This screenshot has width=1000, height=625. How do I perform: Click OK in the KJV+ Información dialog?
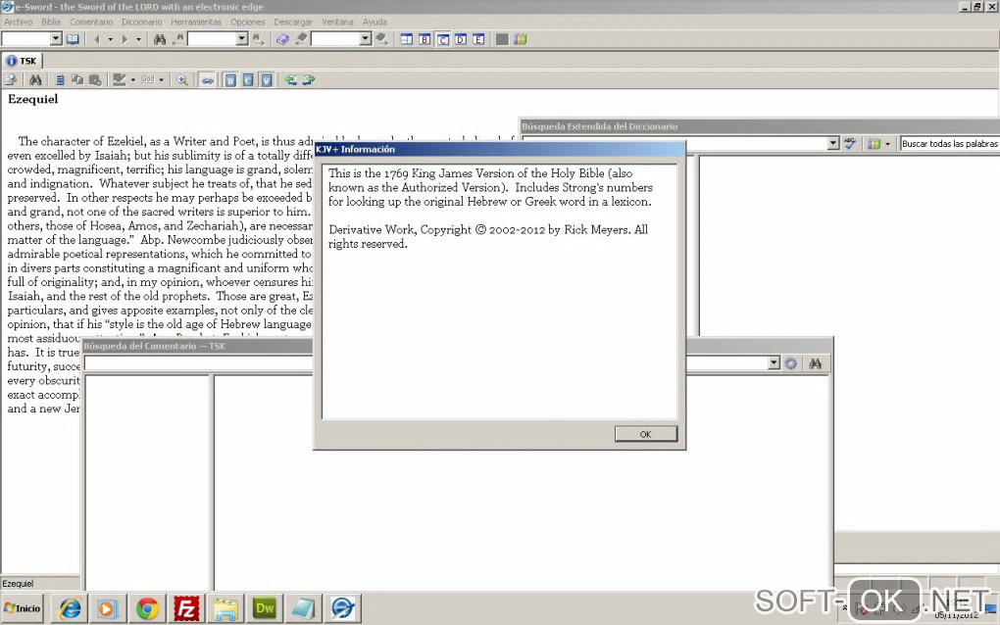pos(645,434)
